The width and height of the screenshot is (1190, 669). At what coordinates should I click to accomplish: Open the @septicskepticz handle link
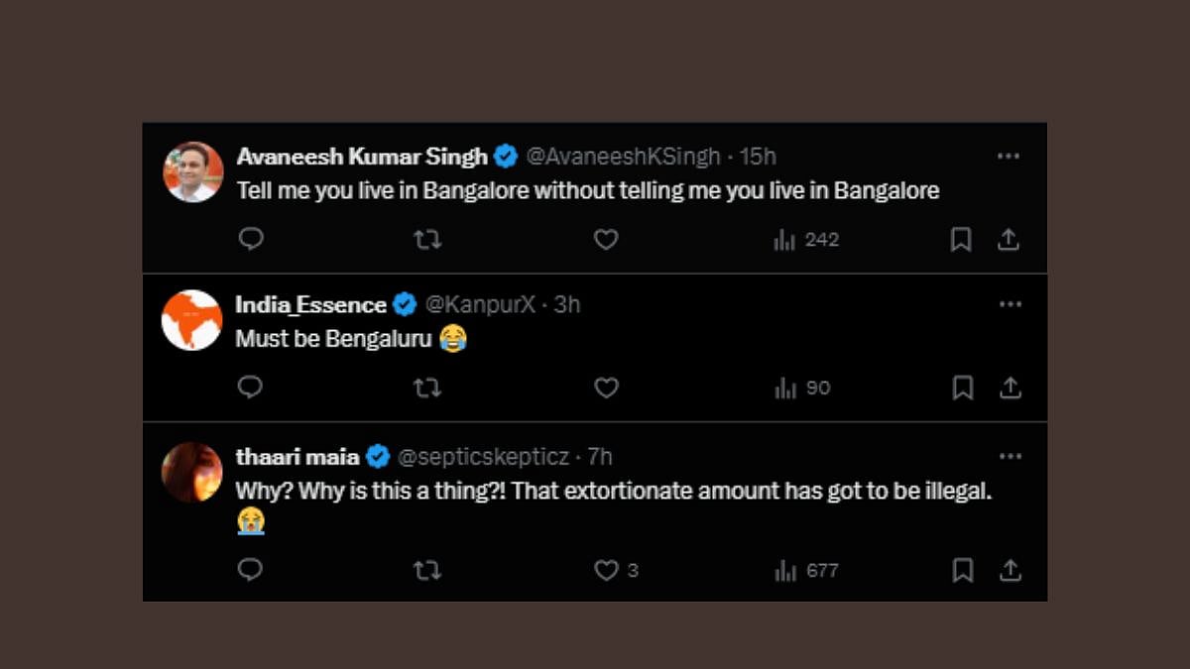click(x=483, y=457)
